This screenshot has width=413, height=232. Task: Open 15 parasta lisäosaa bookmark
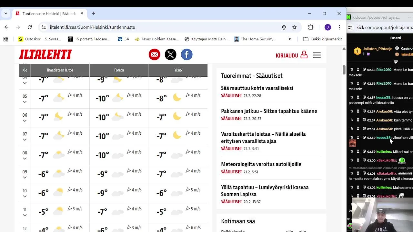coord(89,39)
